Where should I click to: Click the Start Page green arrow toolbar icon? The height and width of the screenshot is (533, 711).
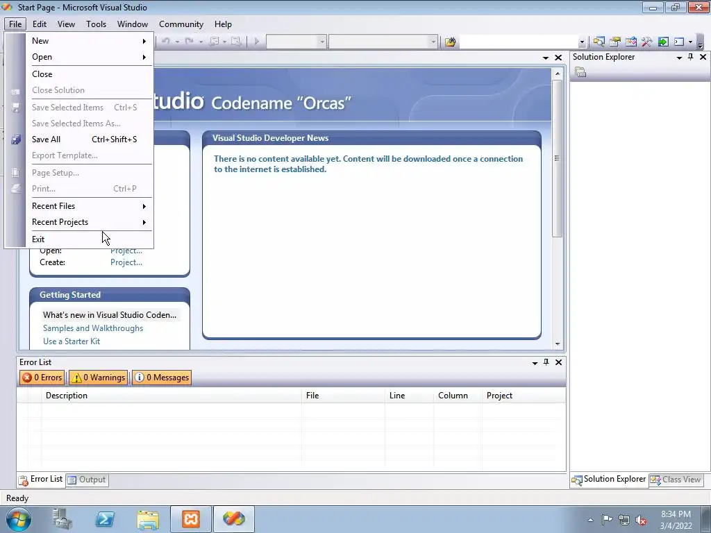click(663, 42)
